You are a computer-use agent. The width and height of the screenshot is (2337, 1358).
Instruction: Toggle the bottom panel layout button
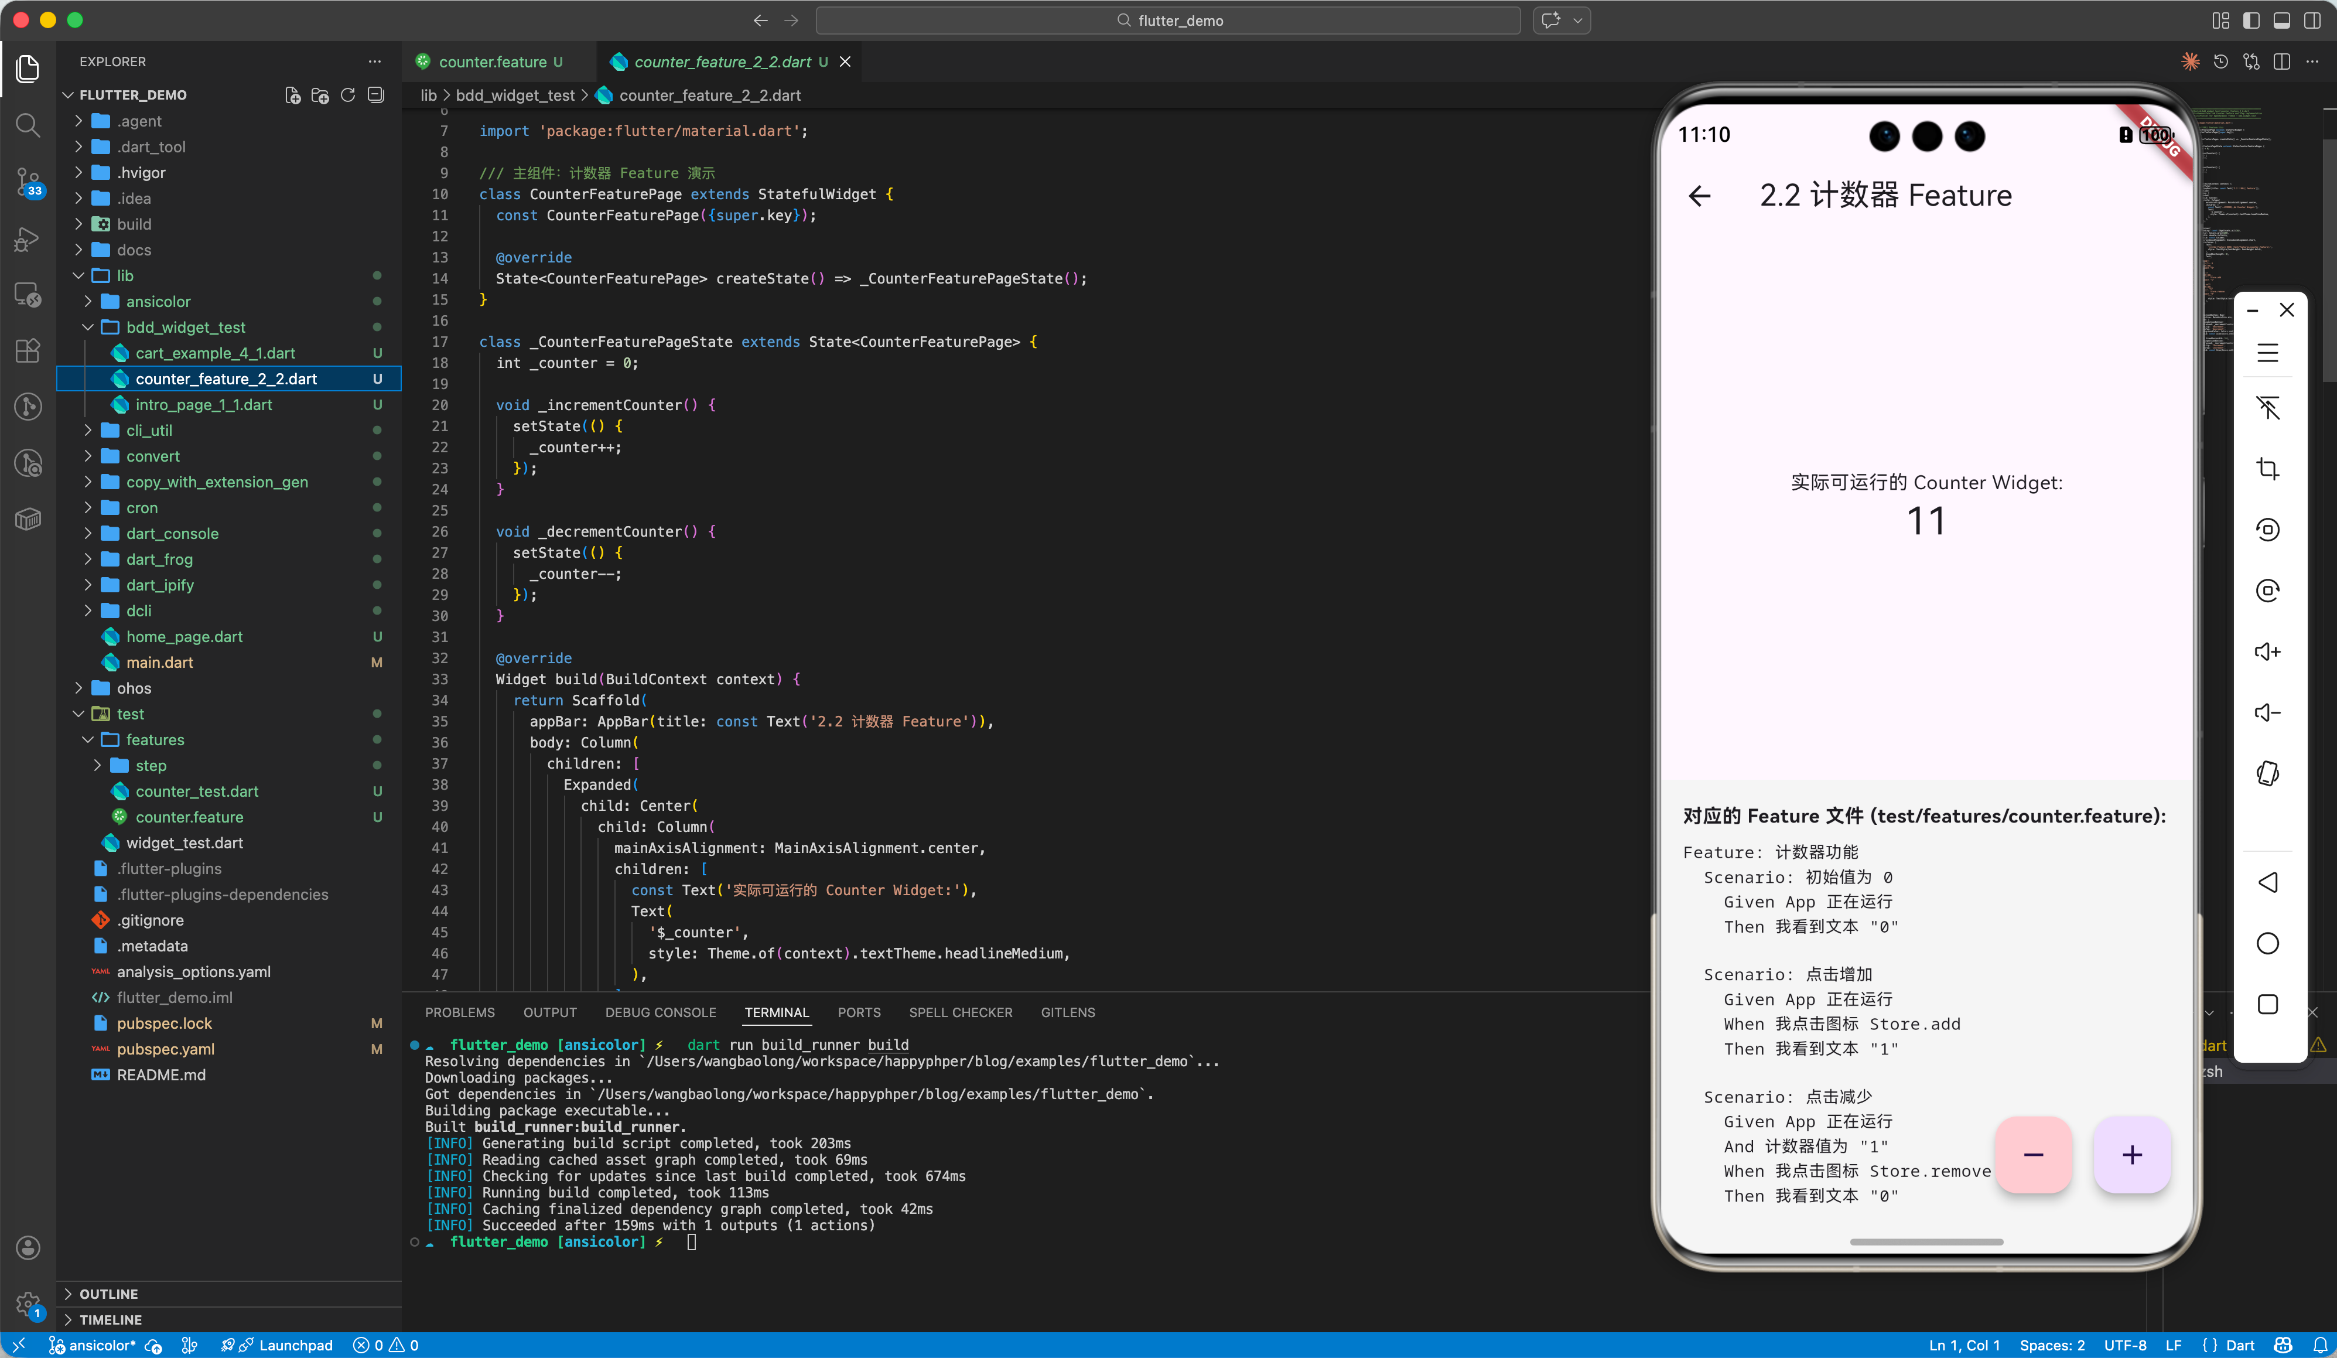[x=2283, y=21]
